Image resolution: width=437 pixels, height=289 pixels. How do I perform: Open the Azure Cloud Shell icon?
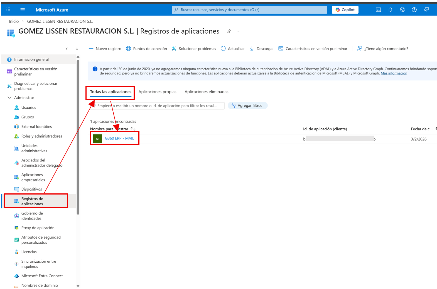[x=378, y=10]
